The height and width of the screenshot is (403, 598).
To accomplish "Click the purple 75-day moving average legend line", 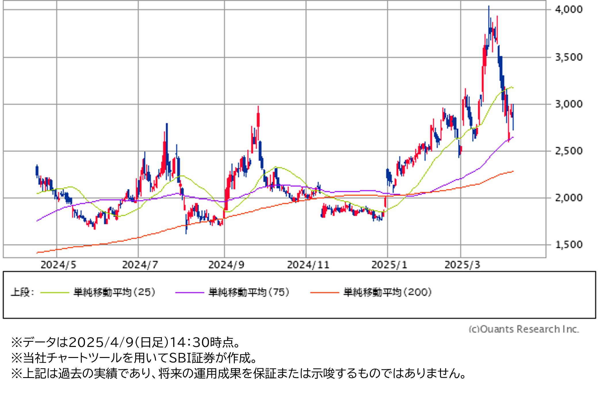I will pyautogui.click(x=190, y=293).
